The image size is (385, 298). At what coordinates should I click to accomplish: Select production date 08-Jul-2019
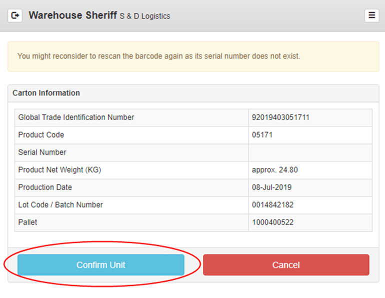click(x=272, y=187)
